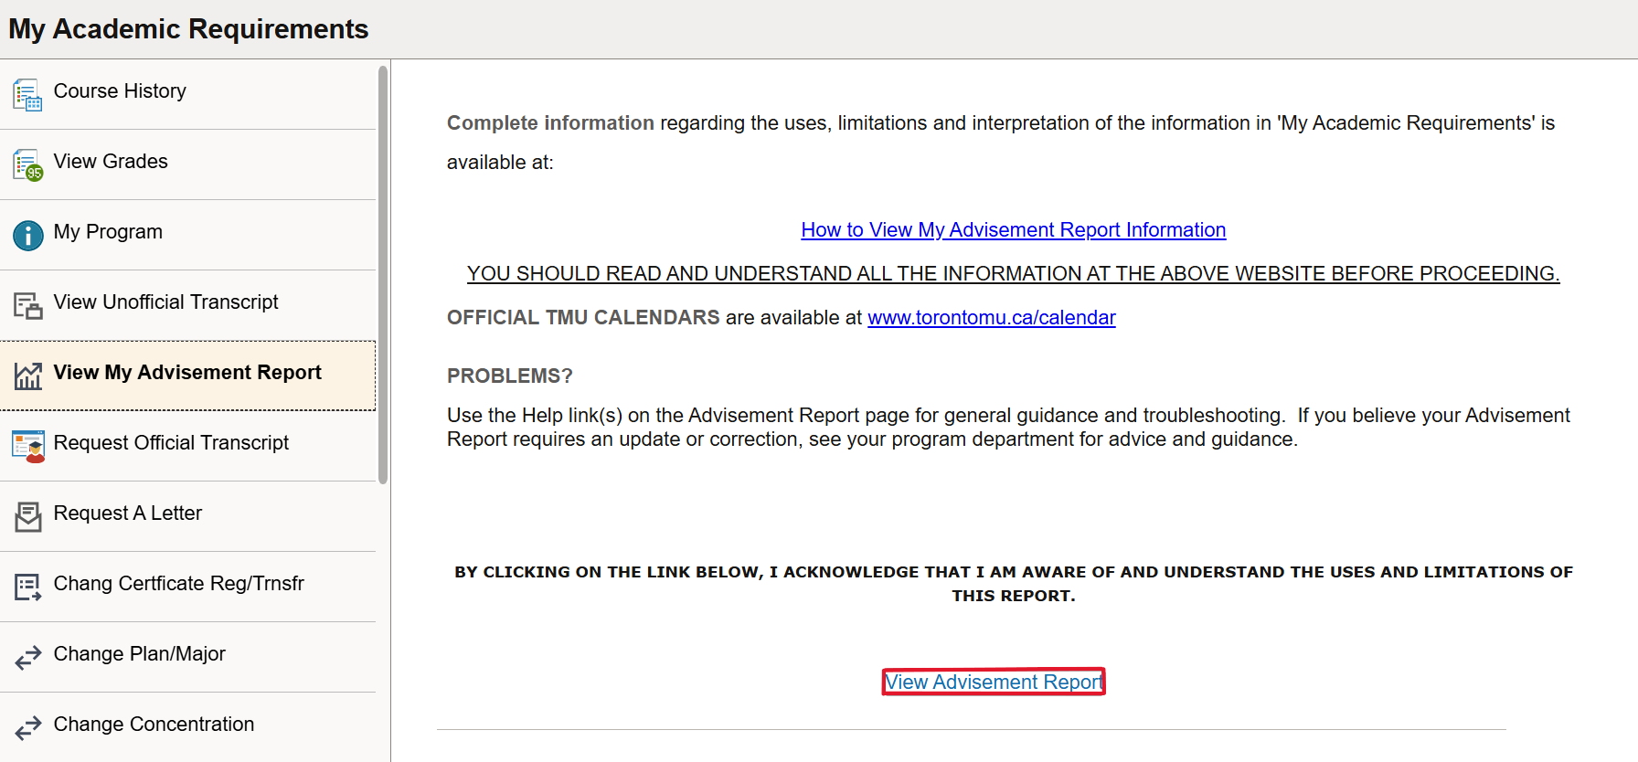Select Change Concentration in the sidebar
Screen dimensions: 1638x762
(x=154, y=725)
